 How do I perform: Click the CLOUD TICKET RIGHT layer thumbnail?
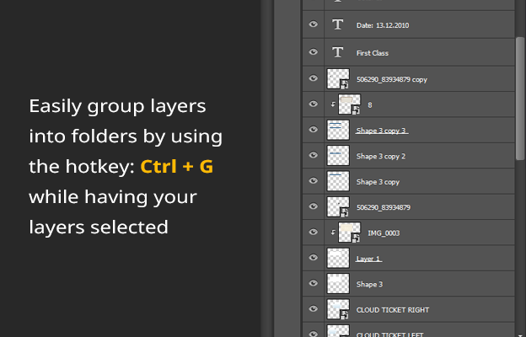click(338, 309)
